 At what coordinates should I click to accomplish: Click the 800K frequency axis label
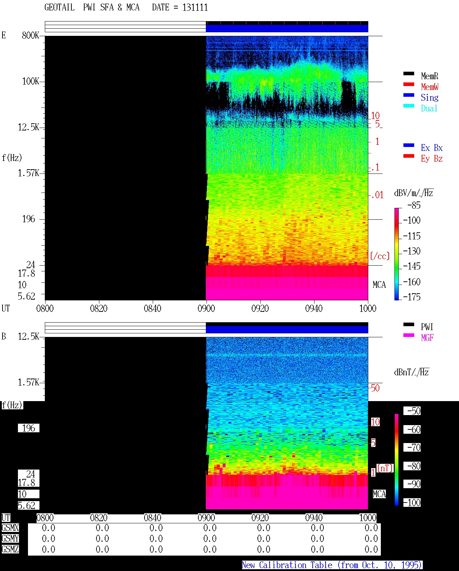point(30,35)
